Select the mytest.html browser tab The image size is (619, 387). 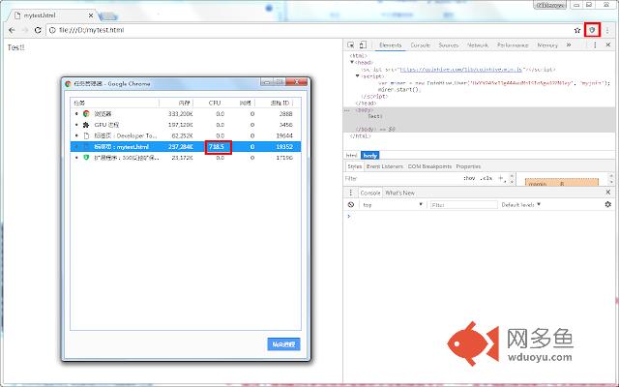(53, 15)
